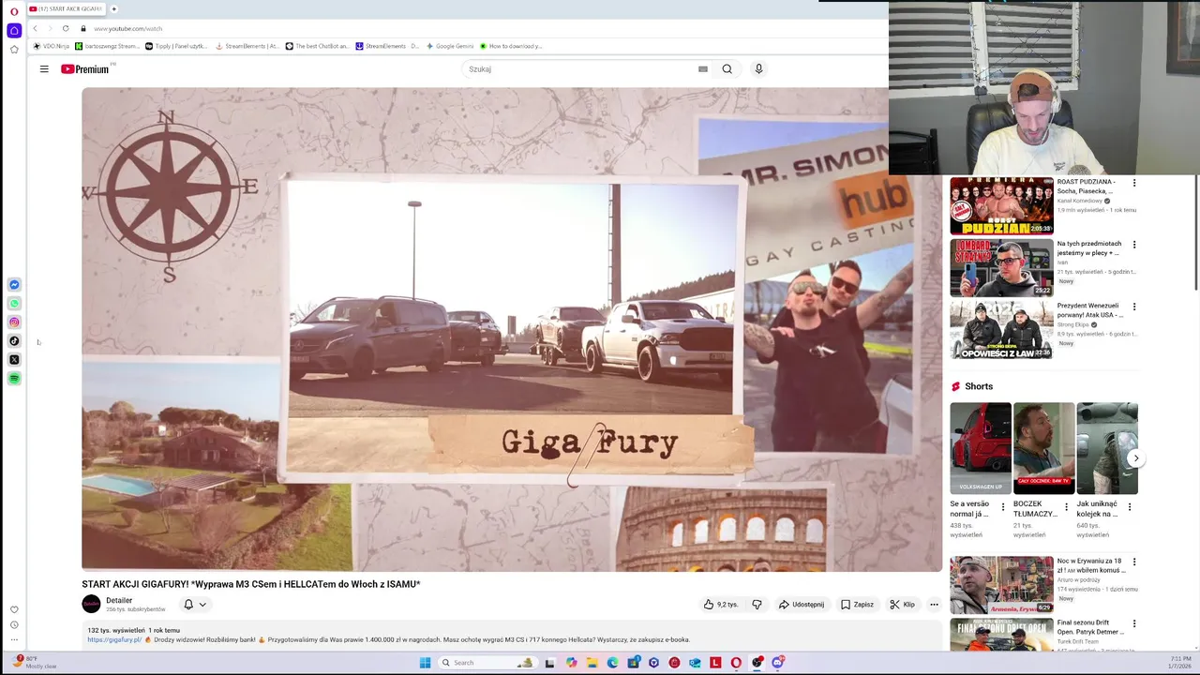Open the sidebar heart (pinboards) icon
The width and height of the screenshot is (1200, 675).
pos(14,609)
